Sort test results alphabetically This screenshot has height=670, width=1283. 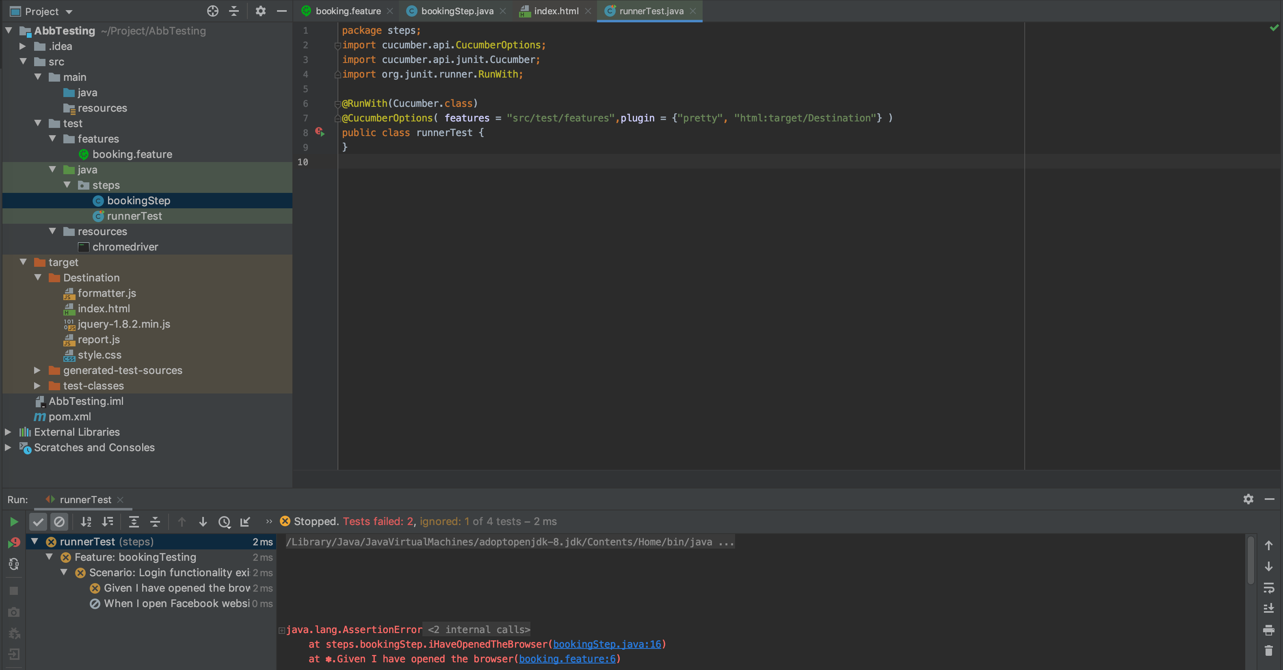(86, 522)
